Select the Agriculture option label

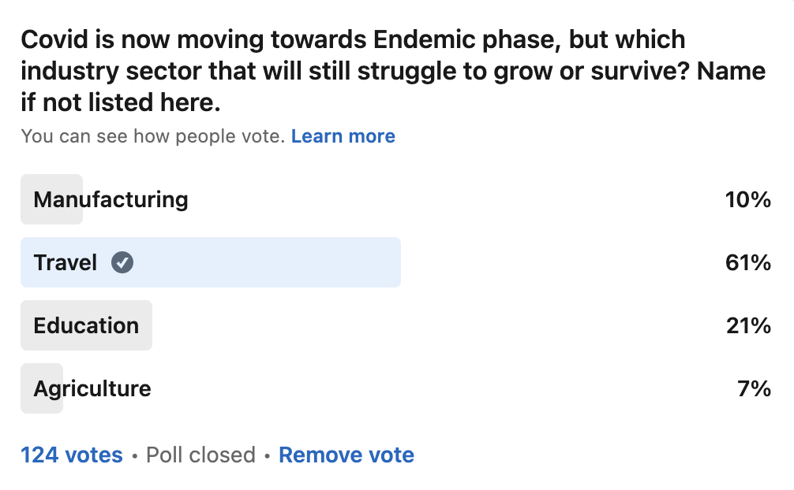click(x=92, y=388)
